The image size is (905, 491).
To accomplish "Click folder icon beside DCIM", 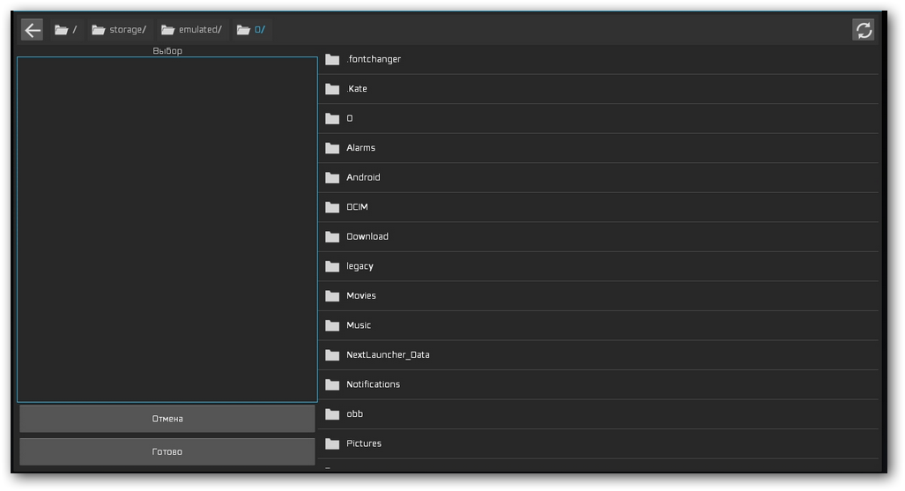I will coord(332,207).
